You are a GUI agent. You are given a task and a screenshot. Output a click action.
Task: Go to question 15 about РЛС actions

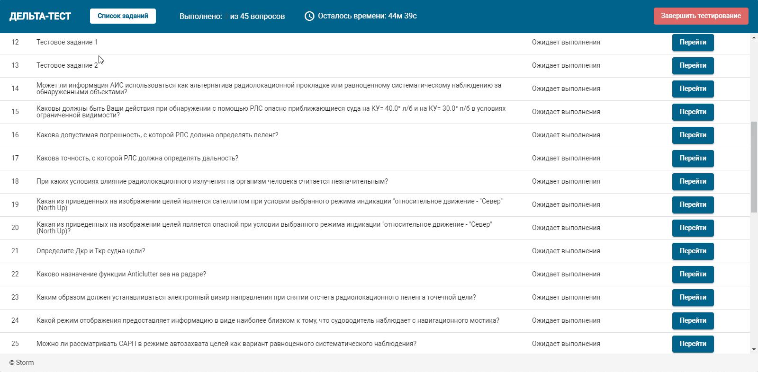693,112
